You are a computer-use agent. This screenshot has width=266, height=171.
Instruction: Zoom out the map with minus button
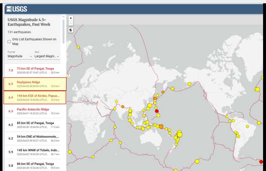(71, 23)
